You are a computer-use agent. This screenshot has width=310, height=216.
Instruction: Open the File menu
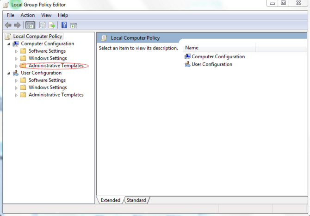11,15
